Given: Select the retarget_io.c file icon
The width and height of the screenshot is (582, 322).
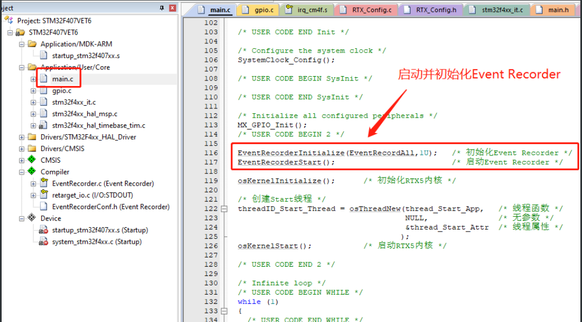Looking at the screenshot, I should coord(43,195).
